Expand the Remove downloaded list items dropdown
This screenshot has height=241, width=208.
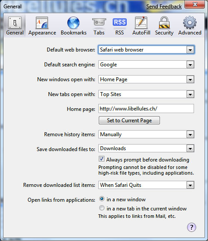(146, 185)
